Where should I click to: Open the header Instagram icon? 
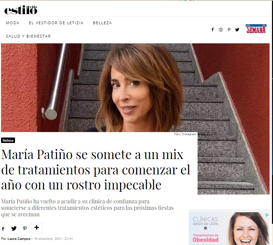pyautogui.click(x=220, y=30)
